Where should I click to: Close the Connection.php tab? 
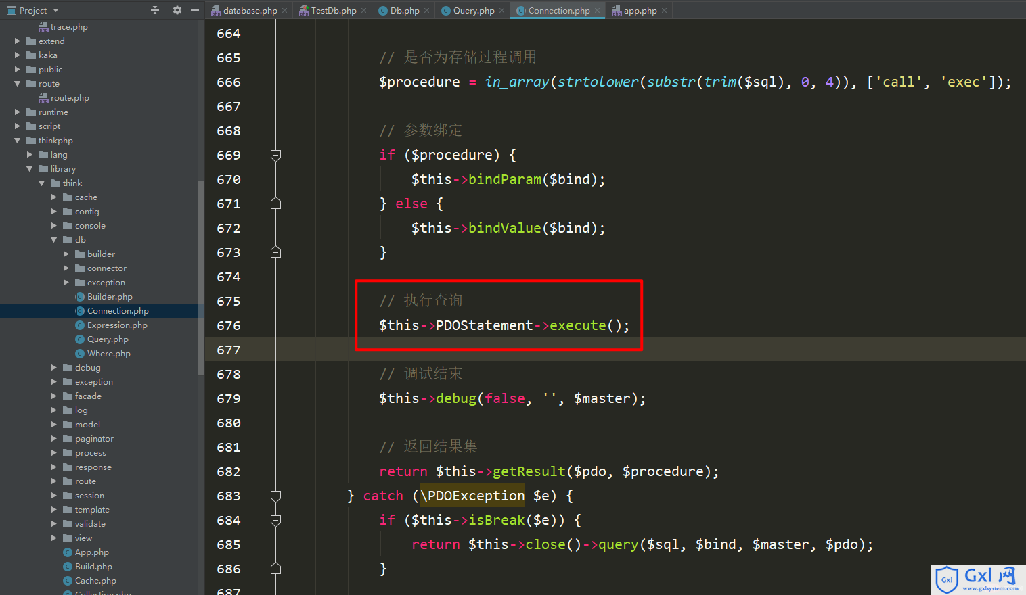click(598, 10)
